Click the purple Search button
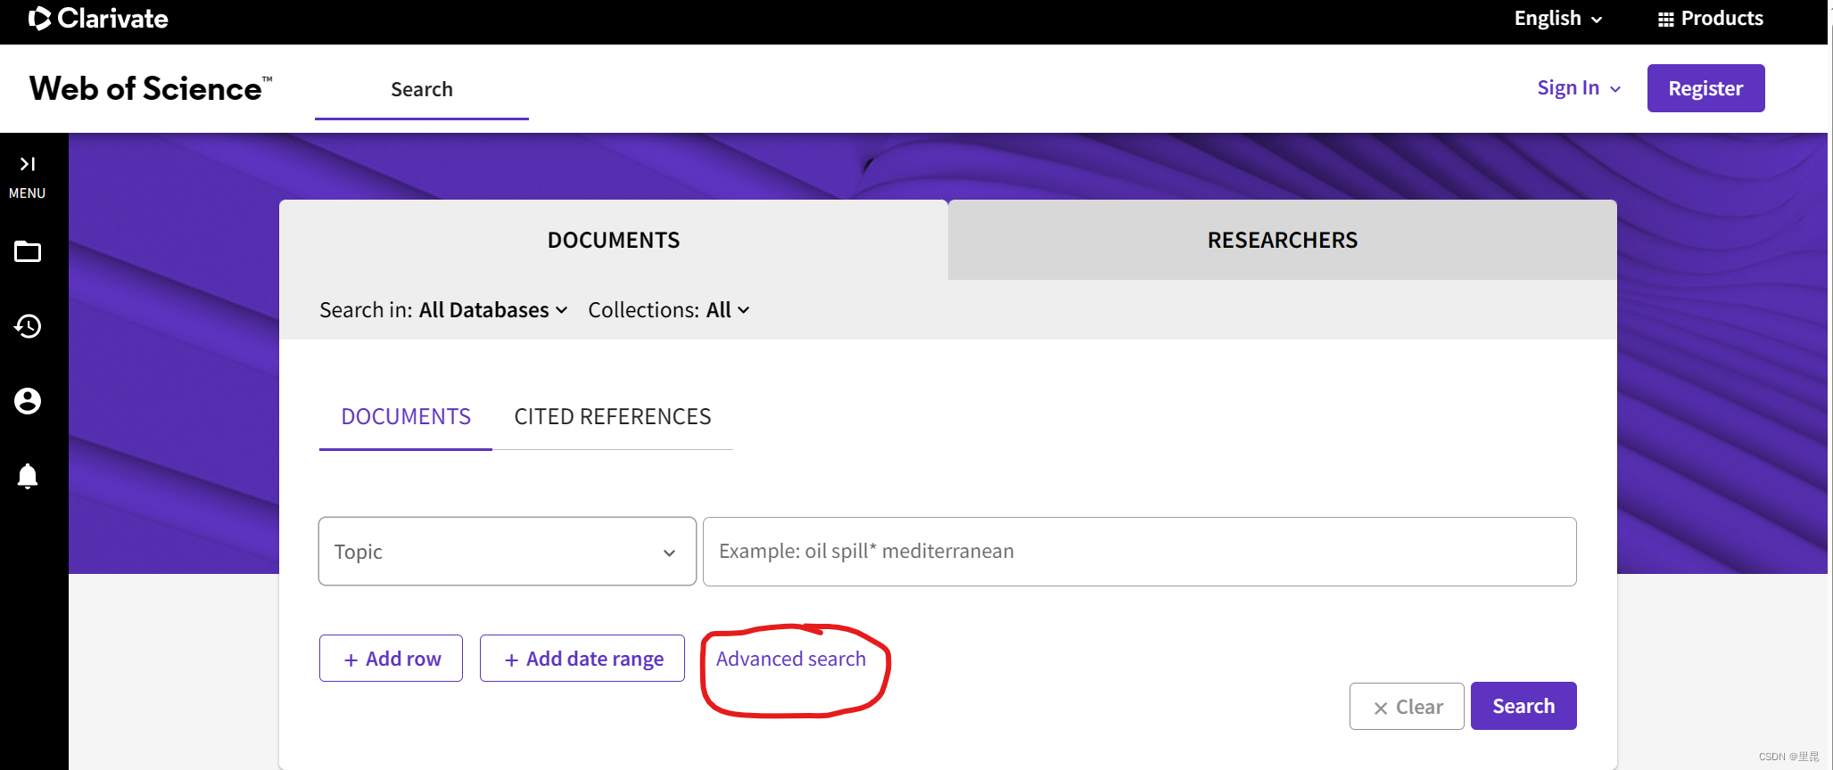Viewport: 1833px width, 770px height. click(x=1523, y=706)
